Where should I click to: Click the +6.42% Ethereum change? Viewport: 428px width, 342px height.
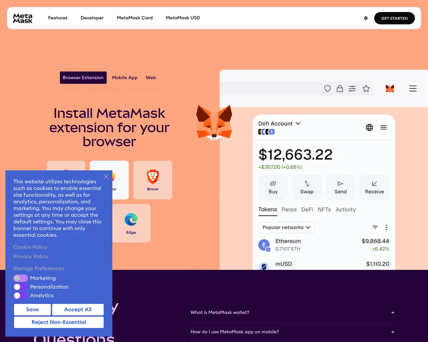(381, 249)
